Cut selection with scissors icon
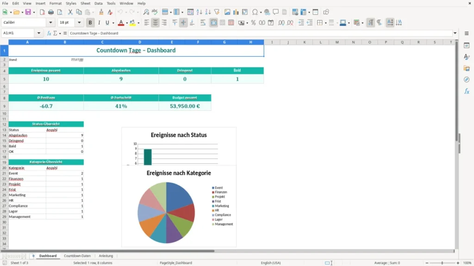This screenshot has height=266, width=474. coord(70,12)
